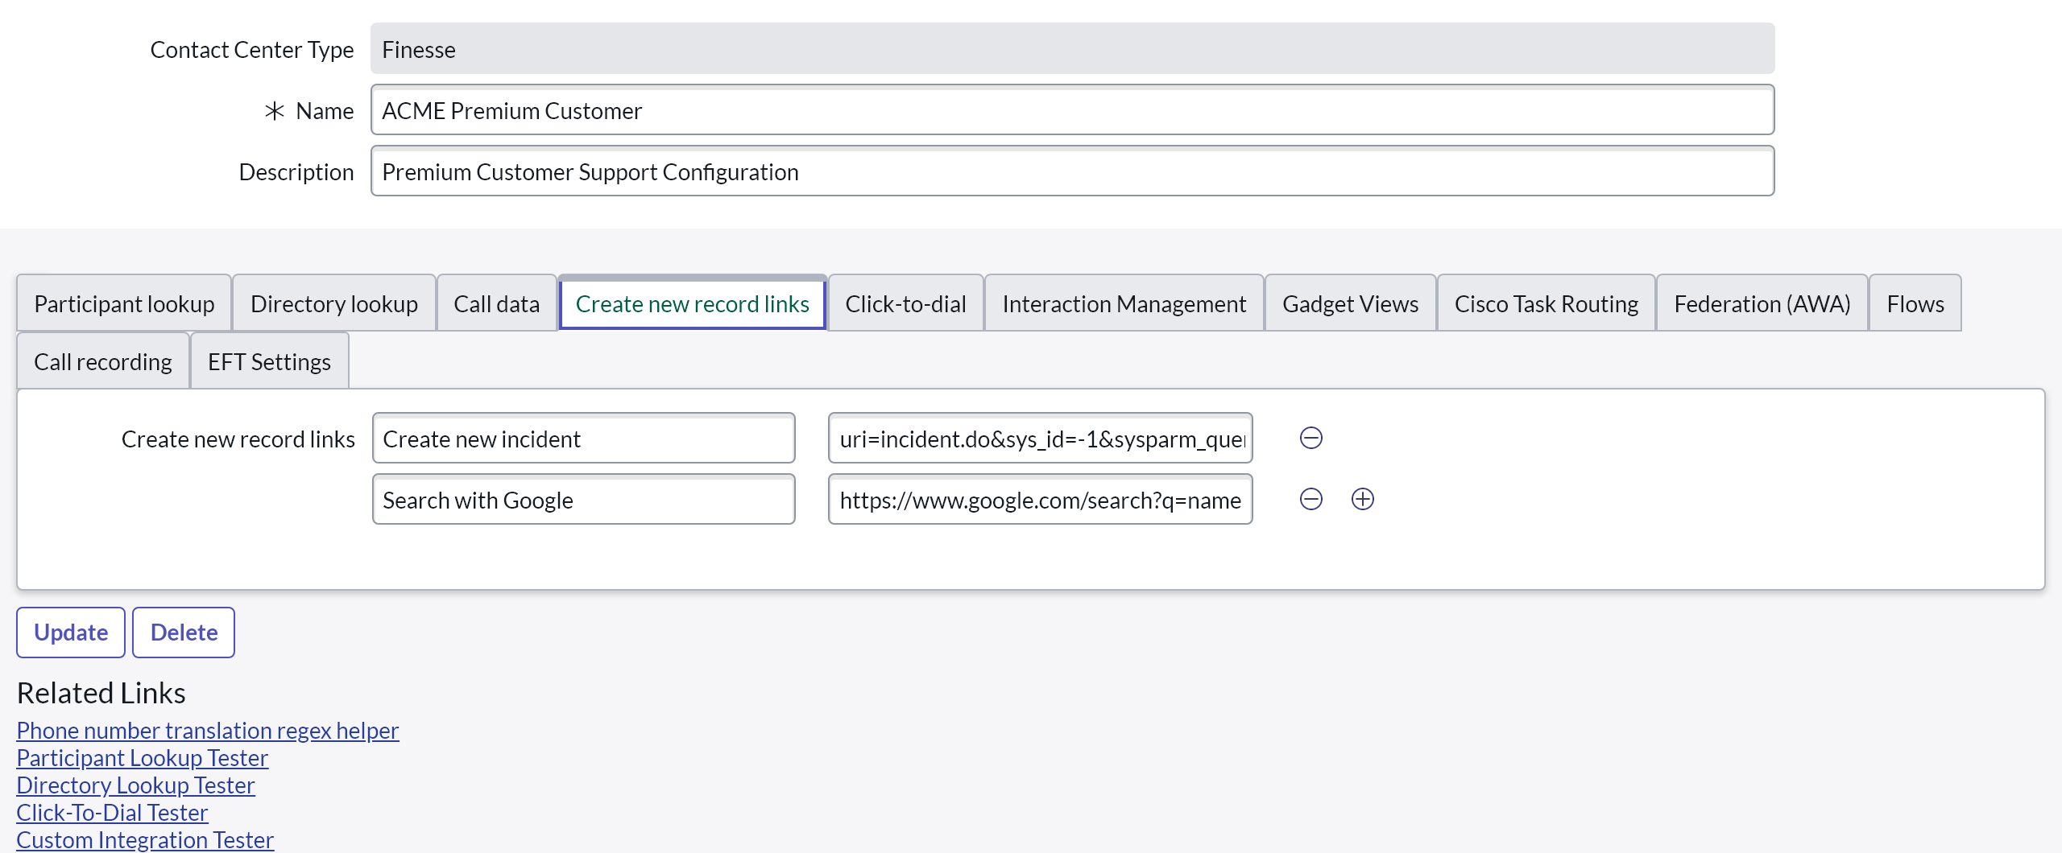Remove the Create new incident link row
This screenshot has width=2062, height=853.
(x=1310, y=438)
